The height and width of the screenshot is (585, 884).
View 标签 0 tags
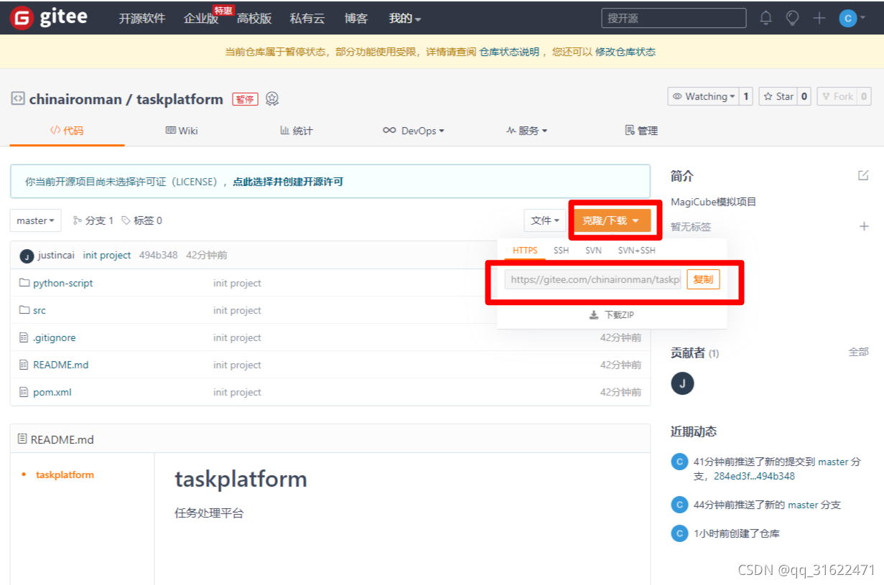point(141,220)
